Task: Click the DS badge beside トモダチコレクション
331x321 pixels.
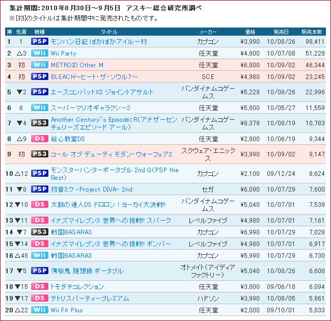Action: coord(40,286)
